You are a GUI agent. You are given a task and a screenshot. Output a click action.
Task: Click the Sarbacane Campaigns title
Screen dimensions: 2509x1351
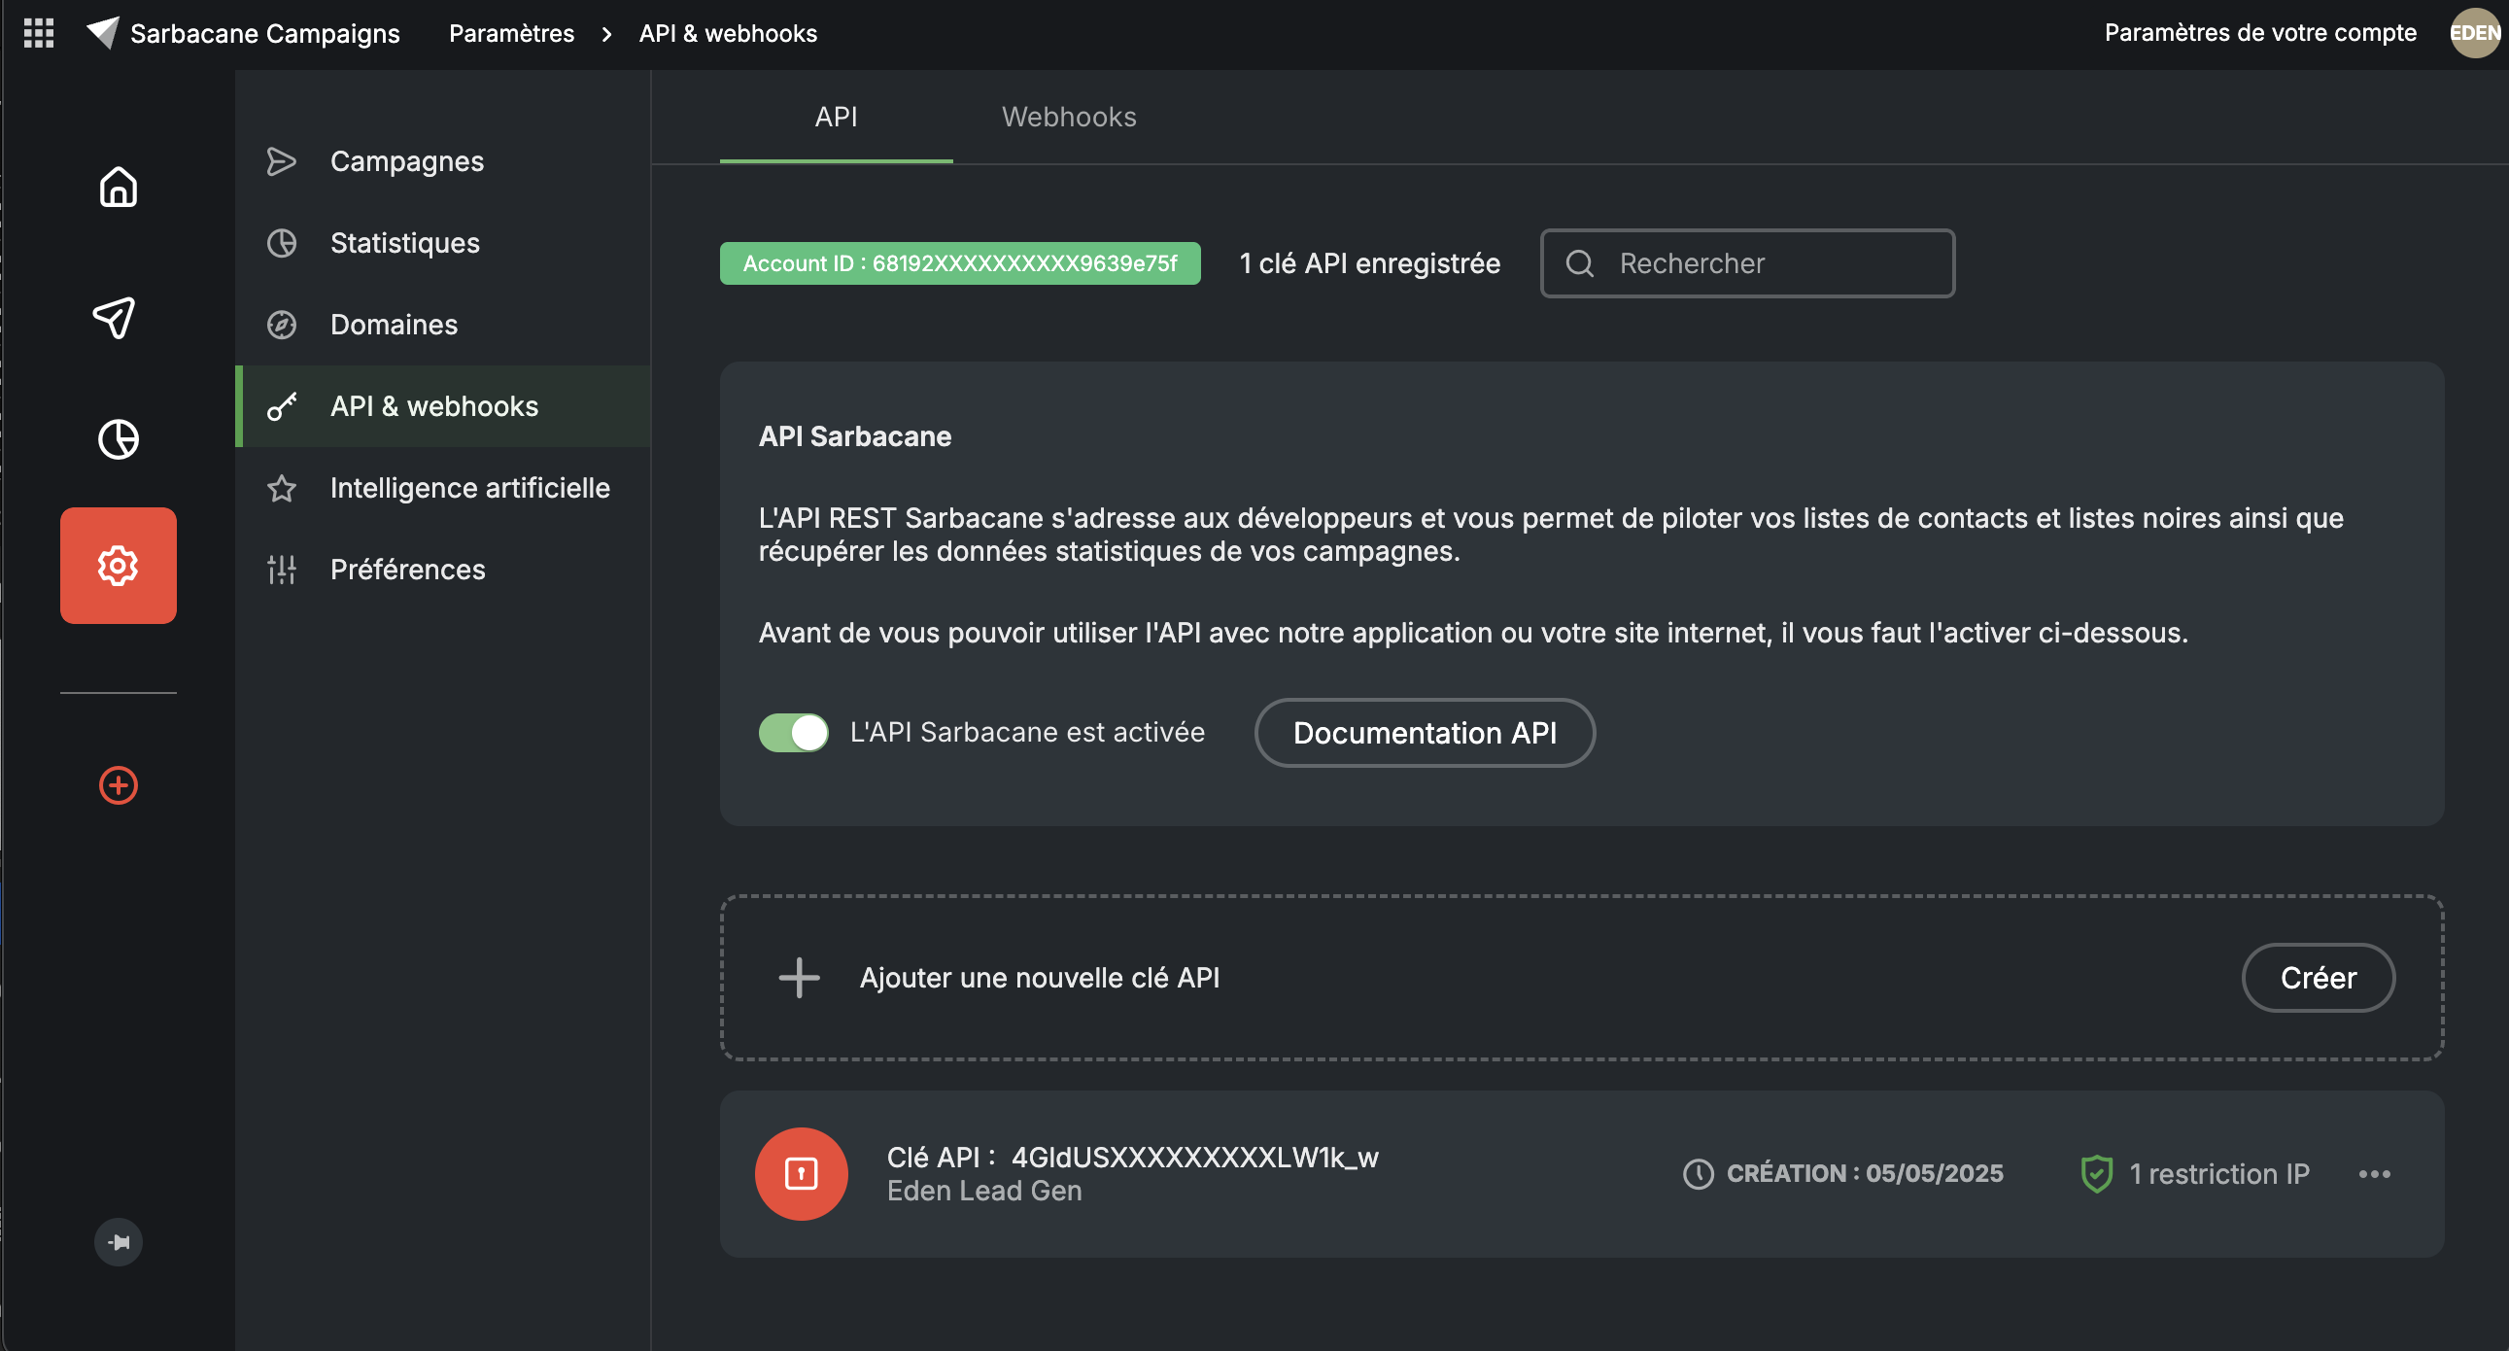coord(265,33)
